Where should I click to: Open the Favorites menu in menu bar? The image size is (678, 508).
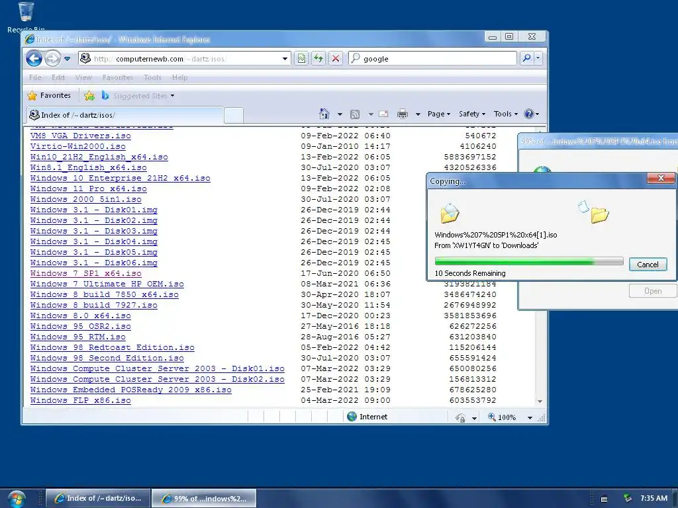(x=118, y=77)
